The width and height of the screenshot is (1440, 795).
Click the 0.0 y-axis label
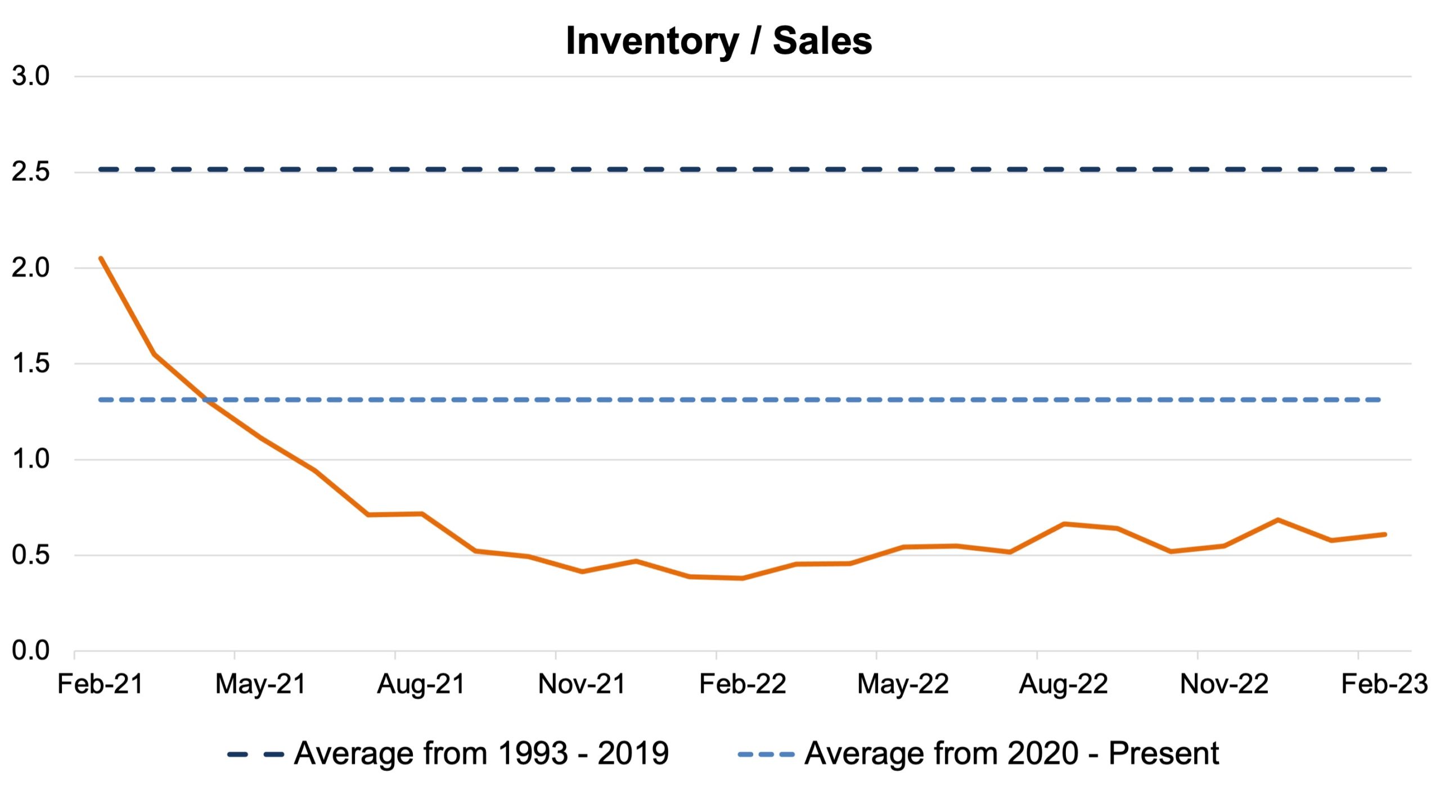[x=31, y=651]
